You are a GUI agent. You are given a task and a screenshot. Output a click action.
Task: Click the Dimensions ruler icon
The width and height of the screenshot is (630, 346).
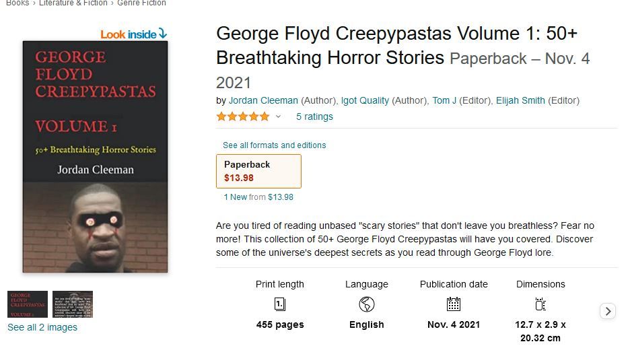click(540, 304)
